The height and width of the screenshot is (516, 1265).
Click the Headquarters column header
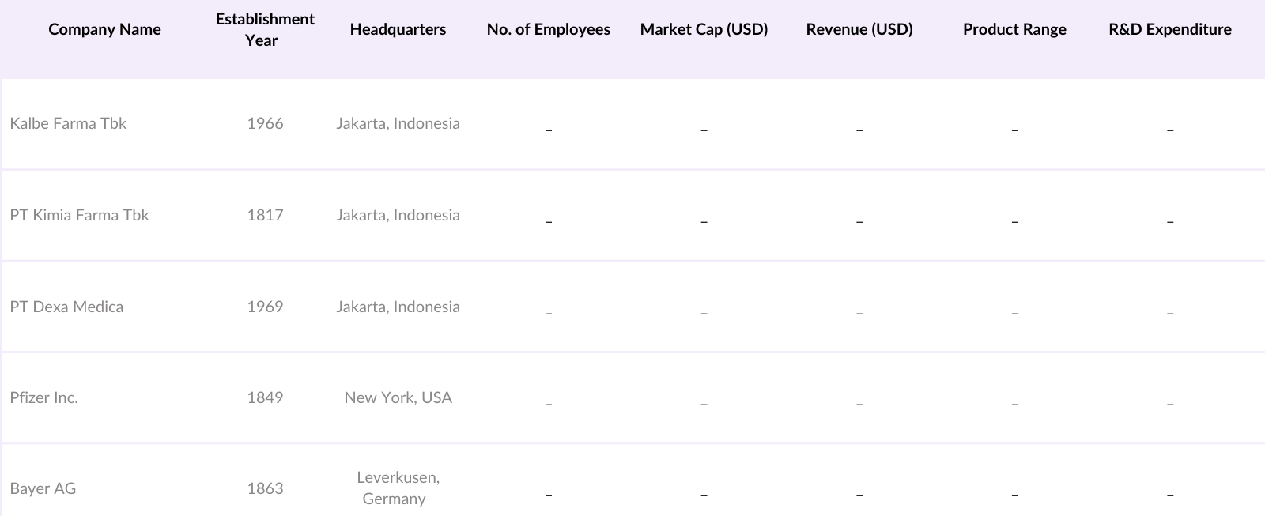[x=398, y=29]
